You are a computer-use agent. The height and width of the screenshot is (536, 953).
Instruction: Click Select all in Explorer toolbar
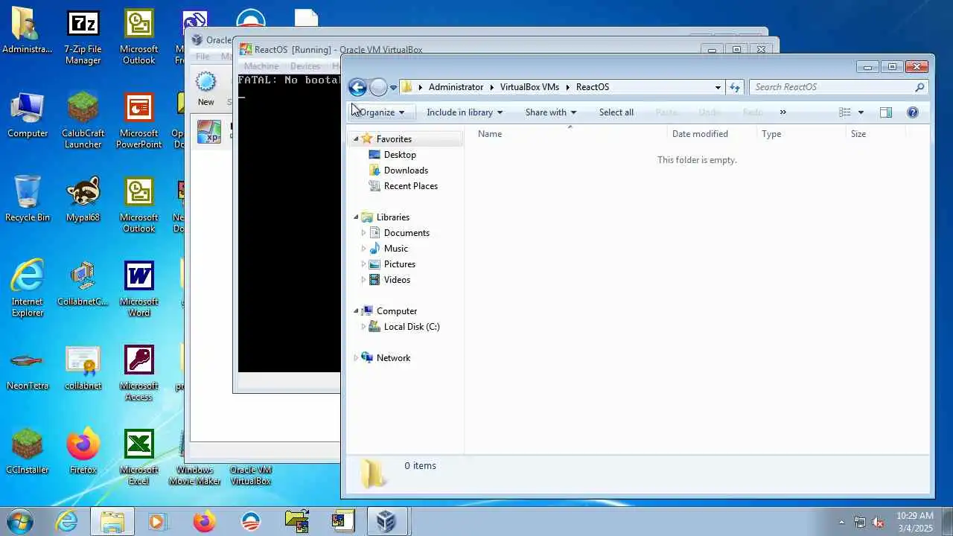[x=616, y=112]
